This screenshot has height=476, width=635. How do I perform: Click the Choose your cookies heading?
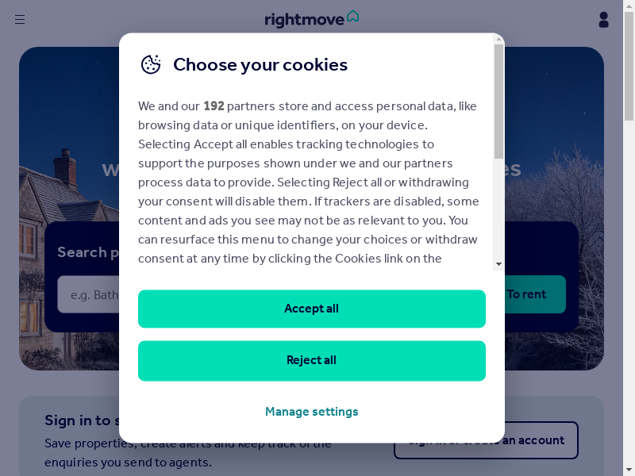point(260,65)
